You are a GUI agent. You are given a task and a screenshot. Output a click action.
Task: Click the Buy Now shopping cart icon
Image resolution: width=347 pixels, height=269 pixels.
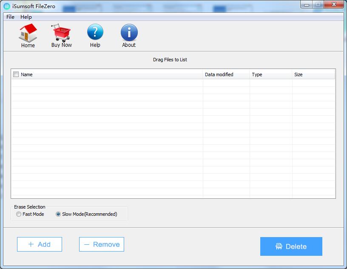point(61,32)
